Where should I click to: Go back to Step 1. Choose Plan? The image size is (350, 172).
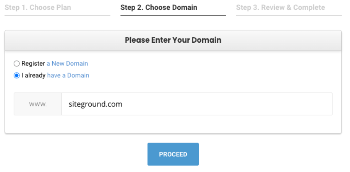point(37,8)
